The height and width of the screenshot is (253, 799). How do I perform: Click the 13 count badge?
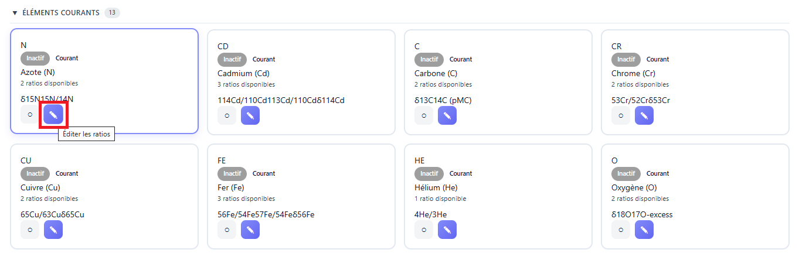click(112, 13)
